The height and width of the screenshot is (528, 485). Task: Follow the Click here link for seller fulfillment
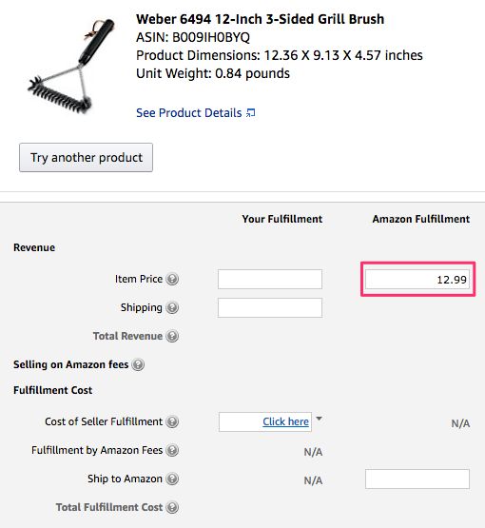[x=285, y=421]
